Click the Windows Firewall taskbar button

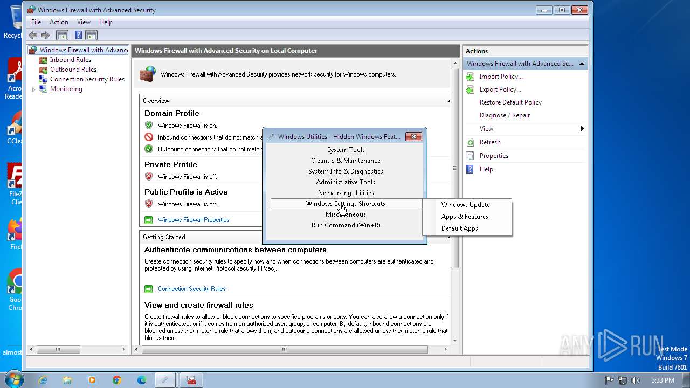tap(191, 380)
